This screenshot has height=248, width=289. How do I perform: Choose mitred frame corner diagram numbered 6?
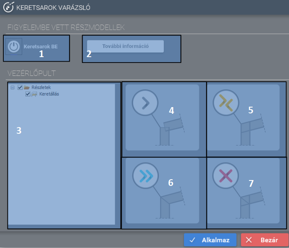click(162, 190)
